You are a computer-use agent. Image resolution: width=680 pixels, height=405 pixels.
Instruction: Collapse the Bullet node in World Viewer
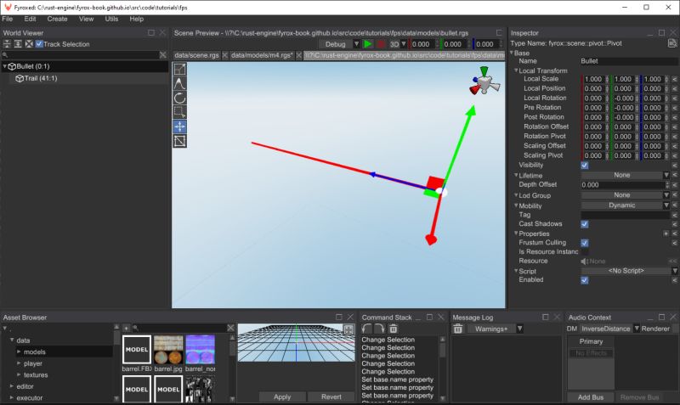tap(5, 66)
